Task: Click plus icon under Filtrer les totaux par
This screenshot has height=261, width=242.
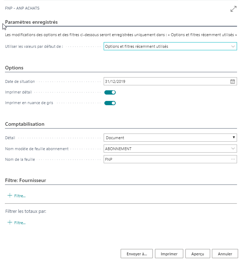Action: pos(10,222)
